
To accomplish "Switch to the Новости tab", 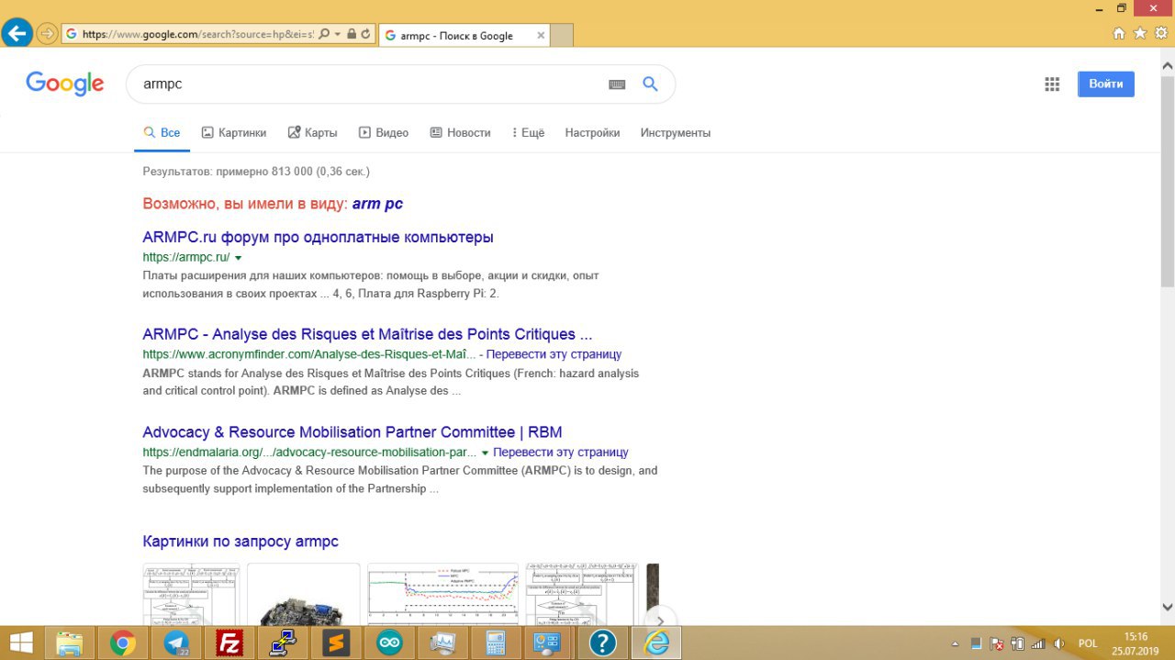I will pyautogui.click(x=461, y=132).
